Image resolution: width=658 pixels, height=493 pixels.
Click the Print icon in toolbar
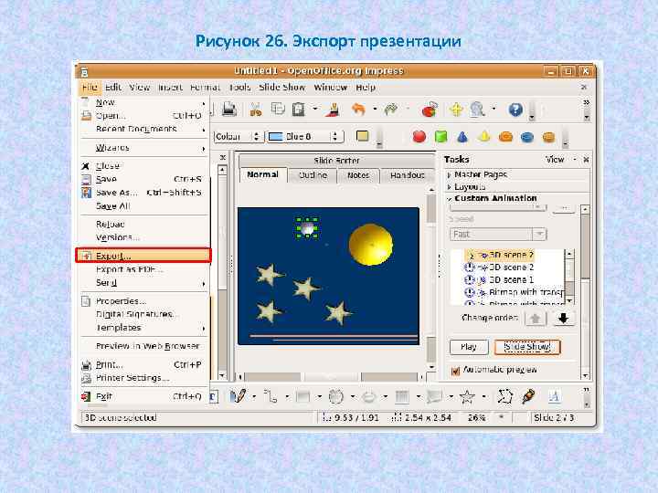(229, 110)
